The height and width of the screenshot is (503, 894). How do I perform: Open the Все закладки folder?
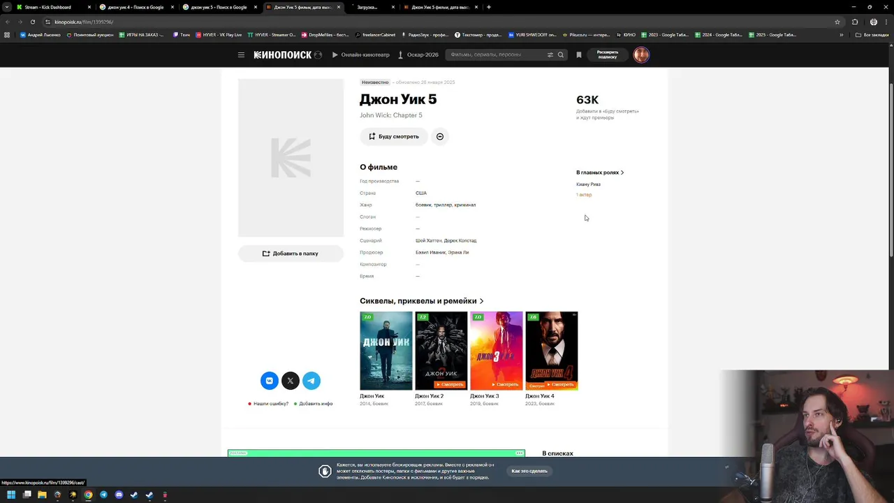[872, 35]
